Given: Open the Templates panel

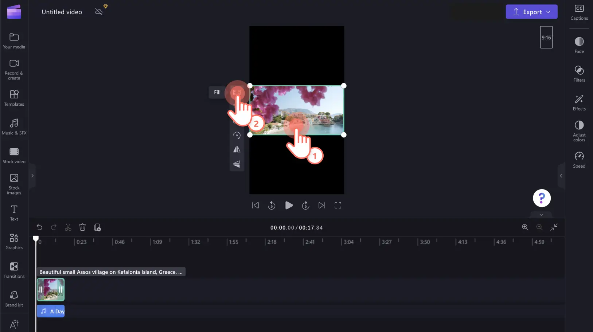Looking at the screenshot, I should coord(14,98).
